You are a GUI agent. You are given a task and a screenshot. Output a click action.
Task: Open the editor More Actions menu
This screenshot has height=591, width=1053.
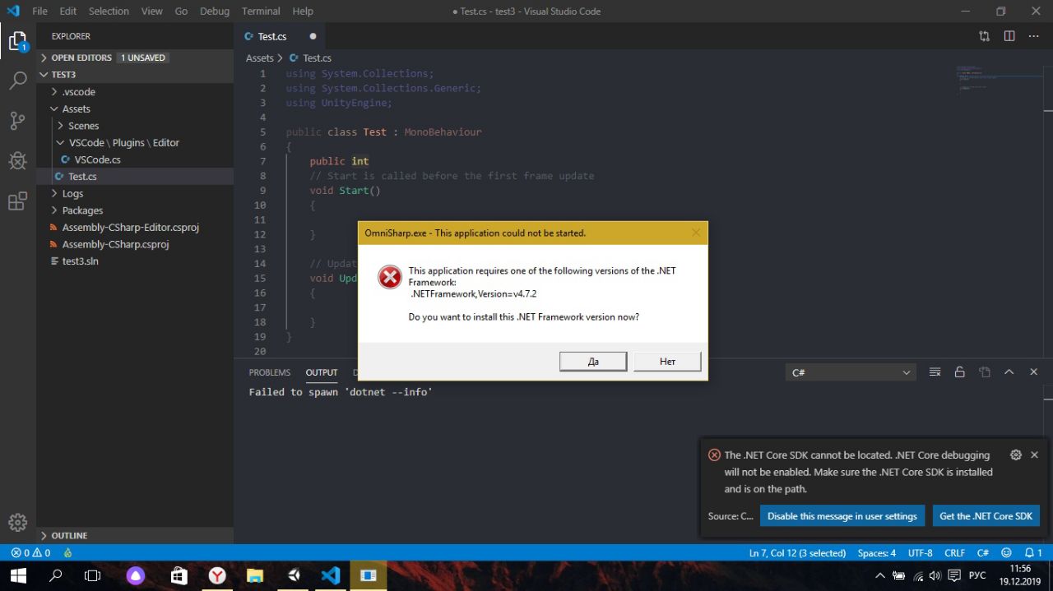click(1034, 36)
